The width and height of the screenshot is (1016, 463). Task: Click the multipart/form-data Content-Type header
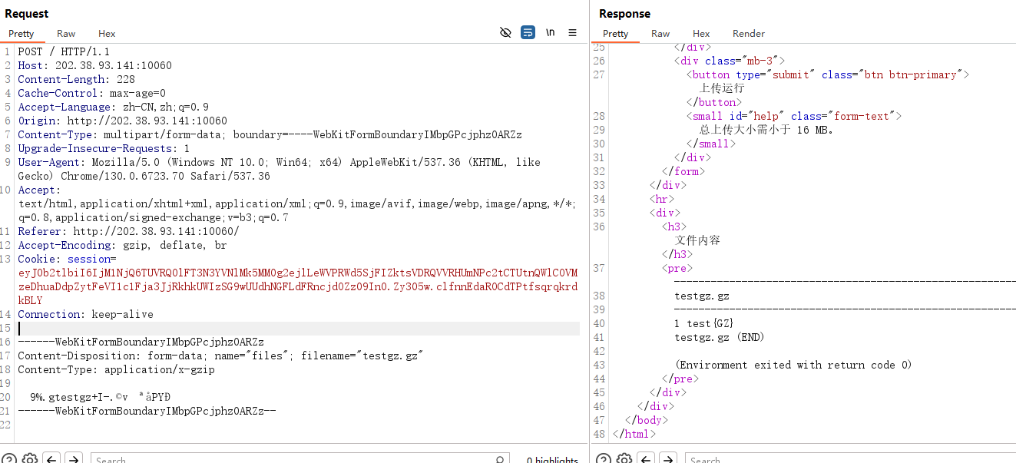270,134
